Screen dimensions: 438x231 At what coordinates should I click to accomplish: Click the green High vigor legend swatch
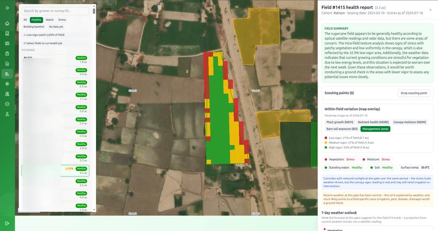click(x=326, y=147)
